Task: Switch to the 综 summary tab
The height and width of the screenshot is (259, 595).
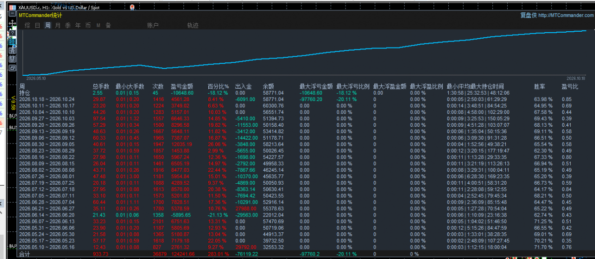Action: pos(27,25)
